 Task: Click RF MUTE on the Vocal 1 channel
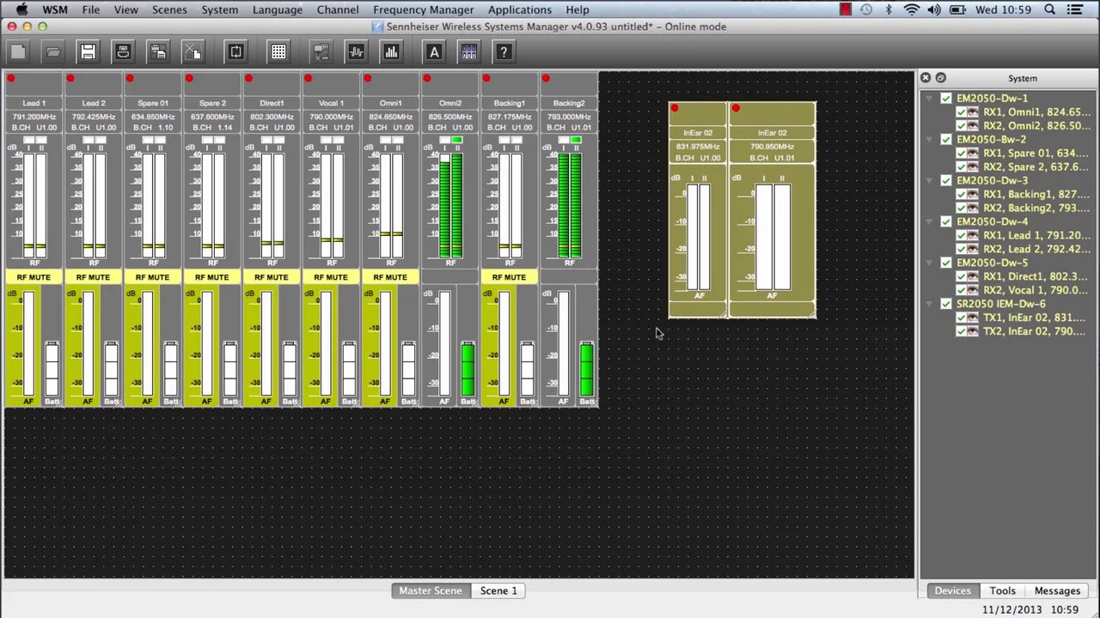331,277
